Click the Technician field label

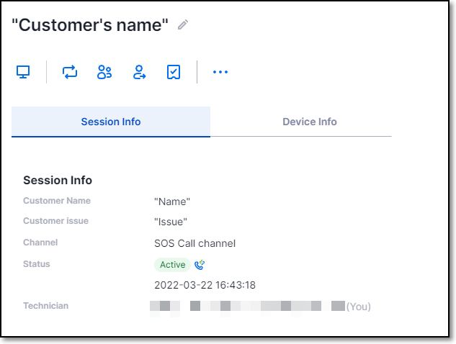pyautogui.click(x=45, y=306)
